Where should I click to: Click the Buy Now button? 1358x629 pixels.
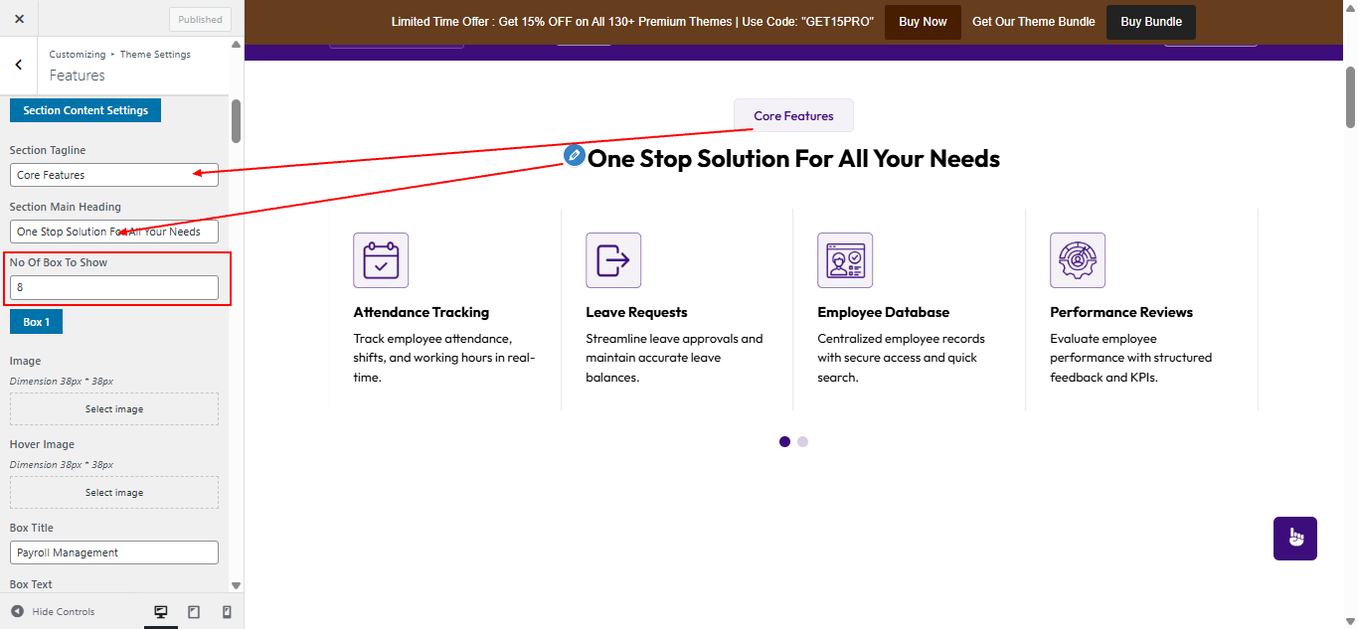[x=923, y=22]
